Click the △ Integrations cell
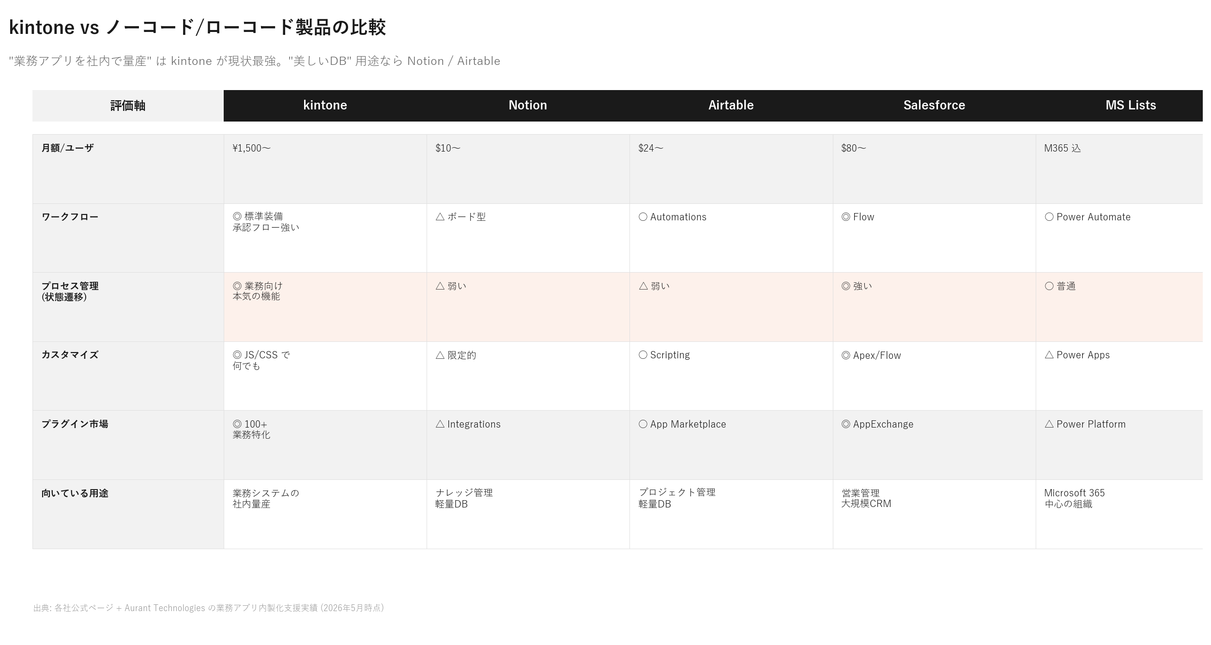 pos(528,445)
